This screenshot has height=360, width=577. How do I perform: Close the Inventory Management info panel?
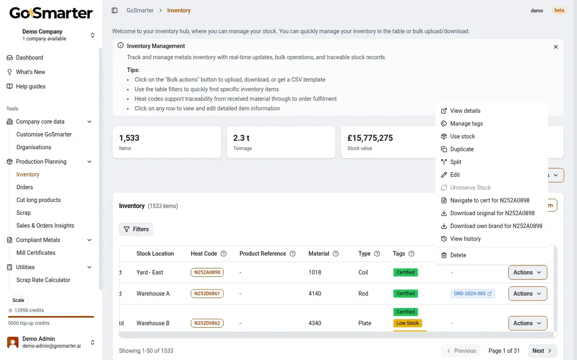tap(556, 47)
